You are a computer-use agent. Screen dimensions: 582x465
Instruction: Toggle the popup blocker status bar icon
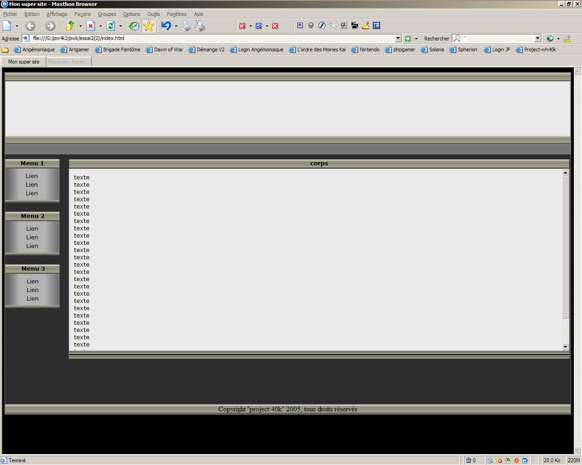(x=499, y=460)
